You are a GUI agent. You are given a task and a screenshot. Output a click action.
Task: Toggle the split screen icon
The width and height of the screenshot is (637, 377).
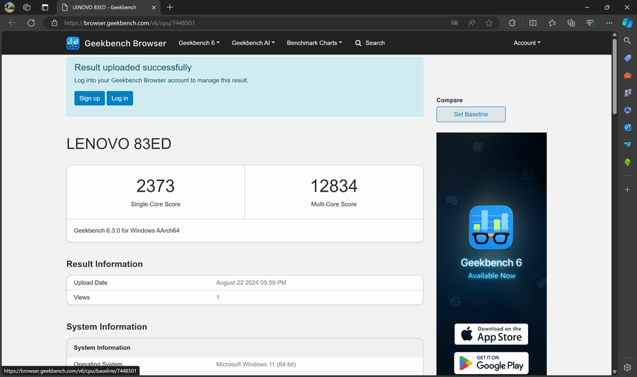click(532, 23)
